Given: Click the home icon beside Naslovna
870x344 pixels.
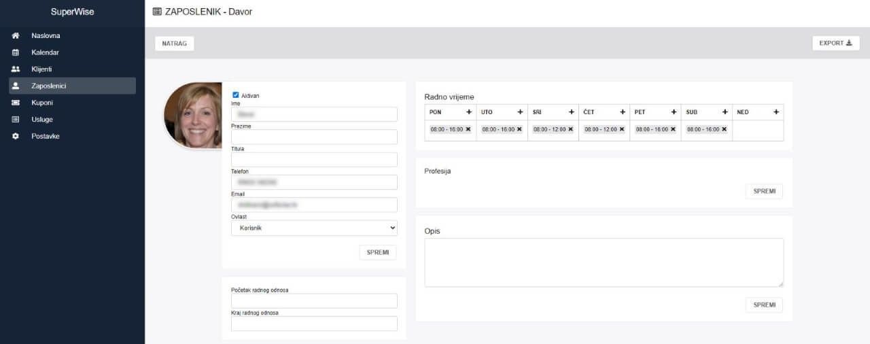Looking at the screenshot, I should coord(16,35).
